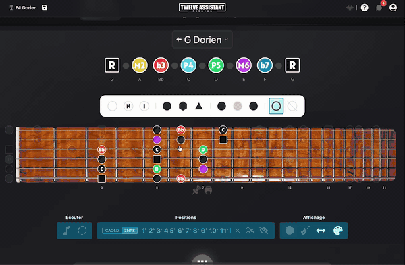The width and height of the screenshot is (405, 265).
Task: Click the fret number 12 label
Action: 290,187
